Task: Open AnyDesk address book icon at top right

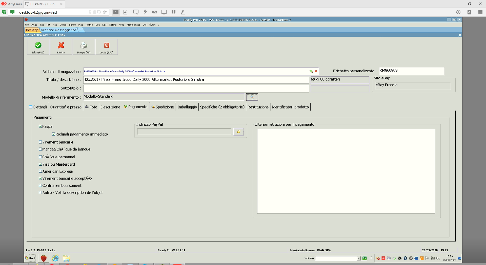Action: (x=469, y=12)
